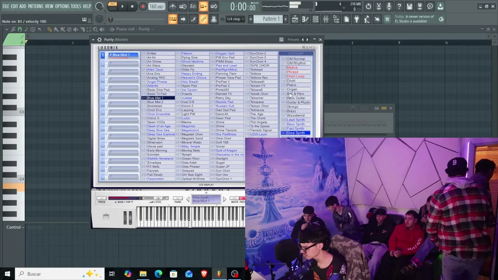Toggle the overdub recording icon
498x280 pixels.
click(203, 7)
